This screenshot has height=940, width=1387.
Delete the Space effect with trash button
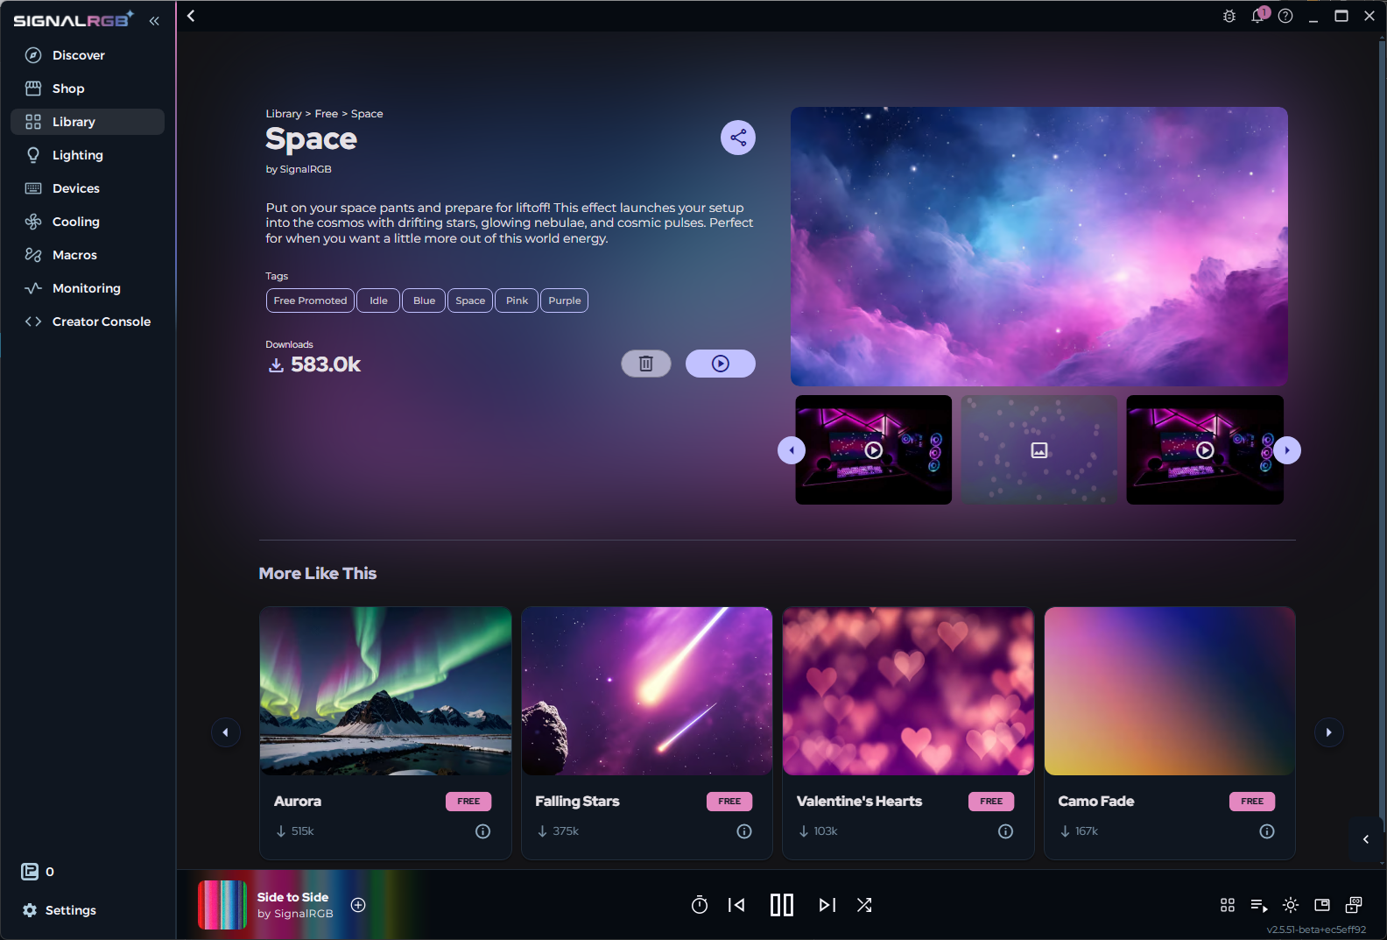click(x=646, y=364)
